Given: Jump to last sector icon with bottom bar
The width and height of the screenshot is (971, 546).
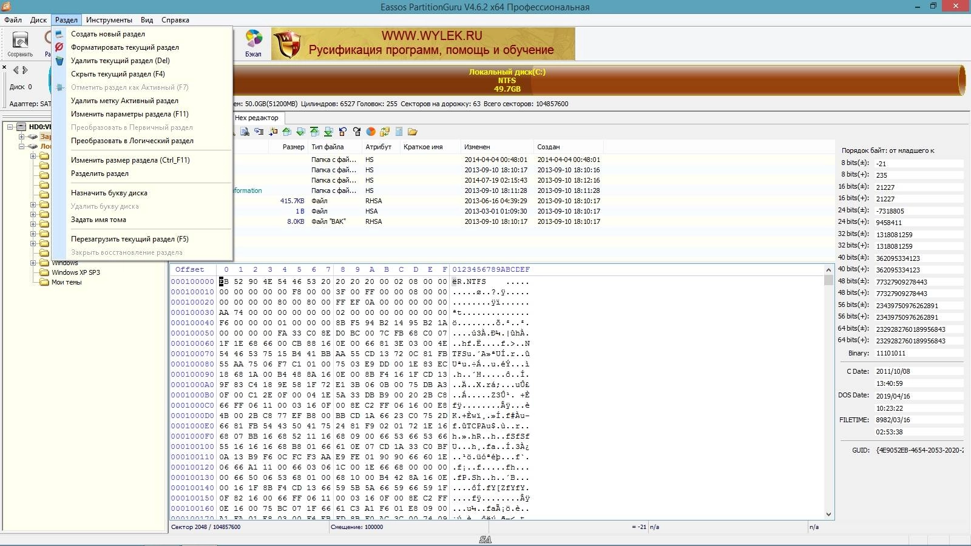Looking at the screenshot, I should tap(328, 132).
